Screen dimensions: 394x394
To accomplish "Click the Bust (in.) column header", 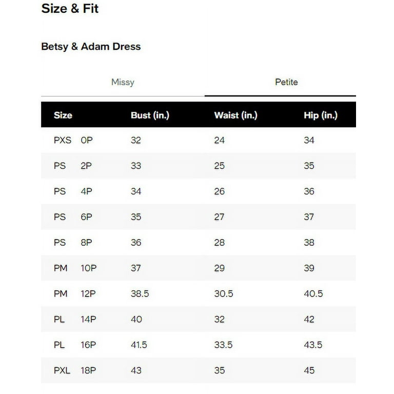I will point(150,115).
